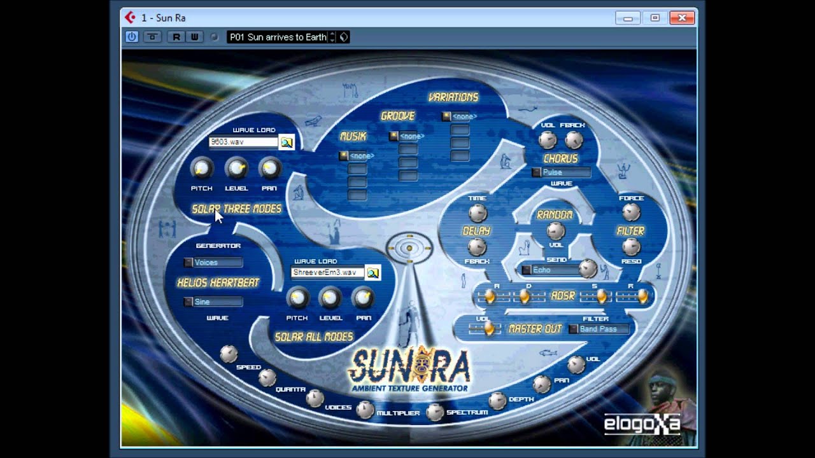Turn the bottom-right Vol knob
The image size is (815, 458).
coord(576,364)
